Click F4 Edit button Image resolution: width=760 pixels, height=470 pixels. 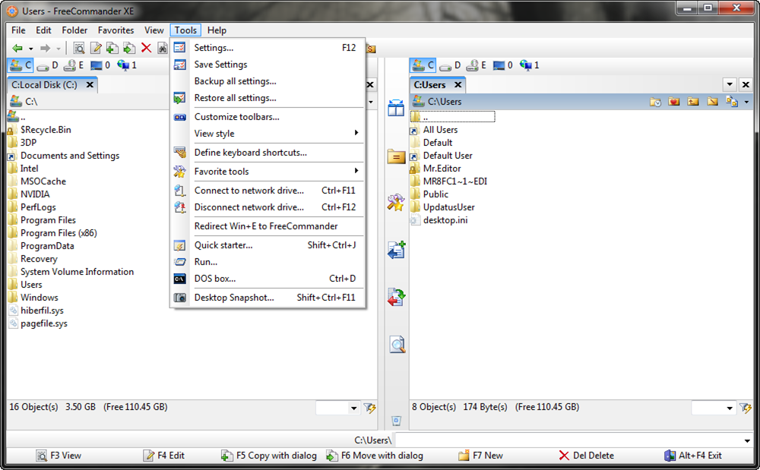click(164, 456)
